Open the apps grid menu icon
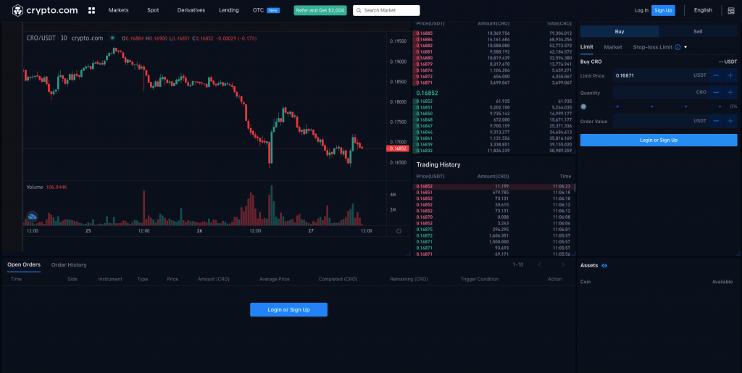Viewport: 742px width, 373px height. tap(92, 10)
